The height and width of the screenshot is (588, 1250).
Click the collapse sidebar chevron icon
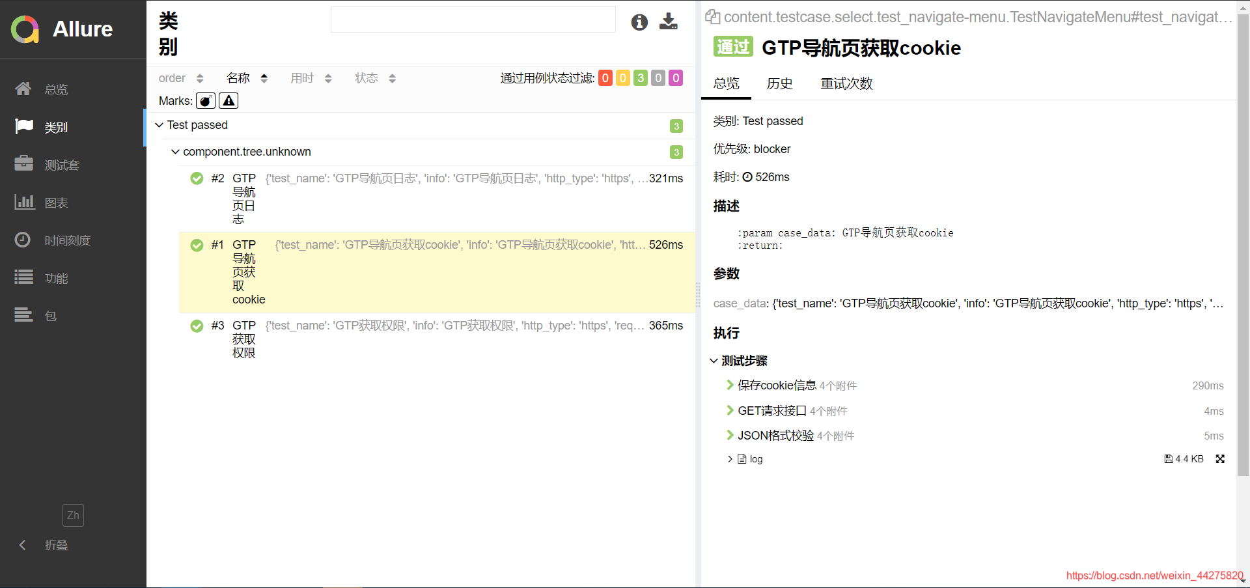23,545
